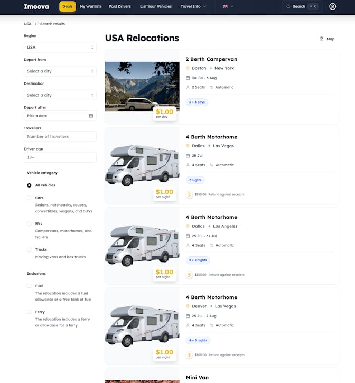Click the location pin beside Boston
The height and width of the screenshot is (383, 355).
pos(188,68)
